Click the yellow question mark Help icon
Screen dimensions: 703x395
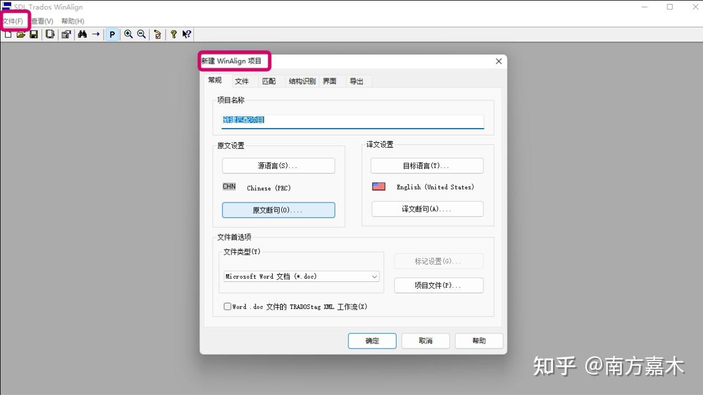[x=174, y=34]
